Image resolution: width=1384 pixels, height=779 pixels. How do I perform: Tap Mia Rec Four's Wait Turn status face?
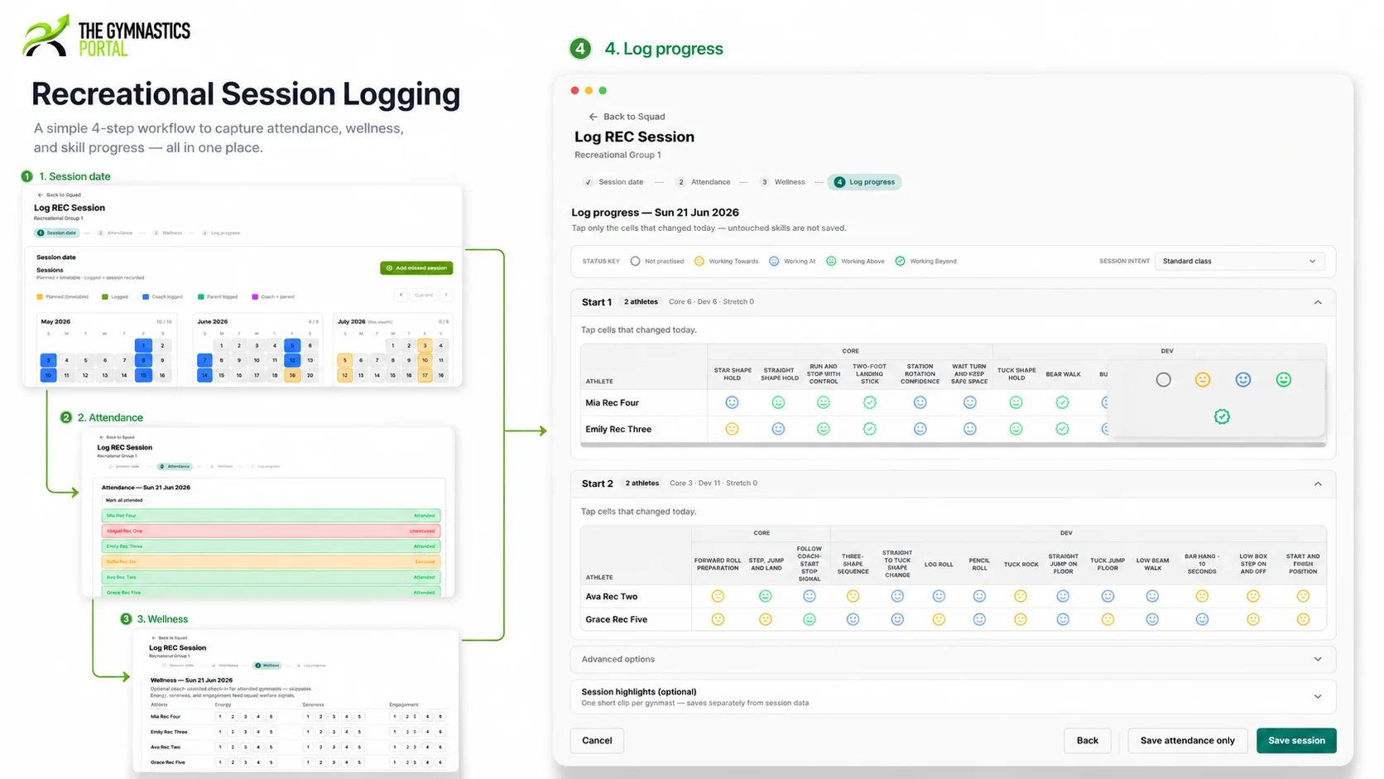click(x=969, y=402)
